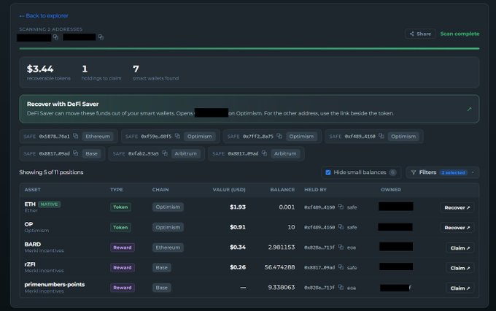
Task: Copy Safe address 0xfab2..93a5
Action: [x=165, y=153]
